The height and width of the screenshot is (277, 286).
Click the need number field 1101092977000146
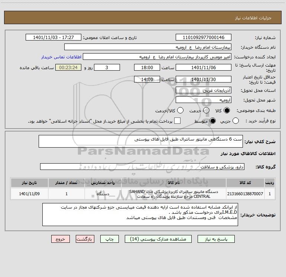[204, 38]
